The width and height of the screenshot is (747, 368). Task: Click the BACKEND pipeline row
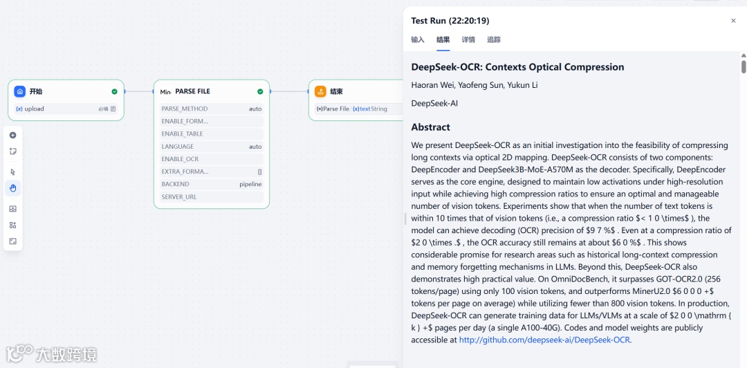[212, 184]
